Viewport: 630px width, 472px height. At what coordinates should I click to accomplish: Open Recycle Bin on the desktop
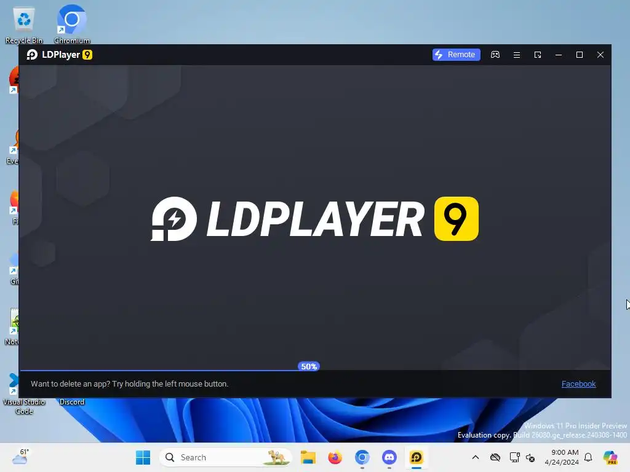point(24,25)
